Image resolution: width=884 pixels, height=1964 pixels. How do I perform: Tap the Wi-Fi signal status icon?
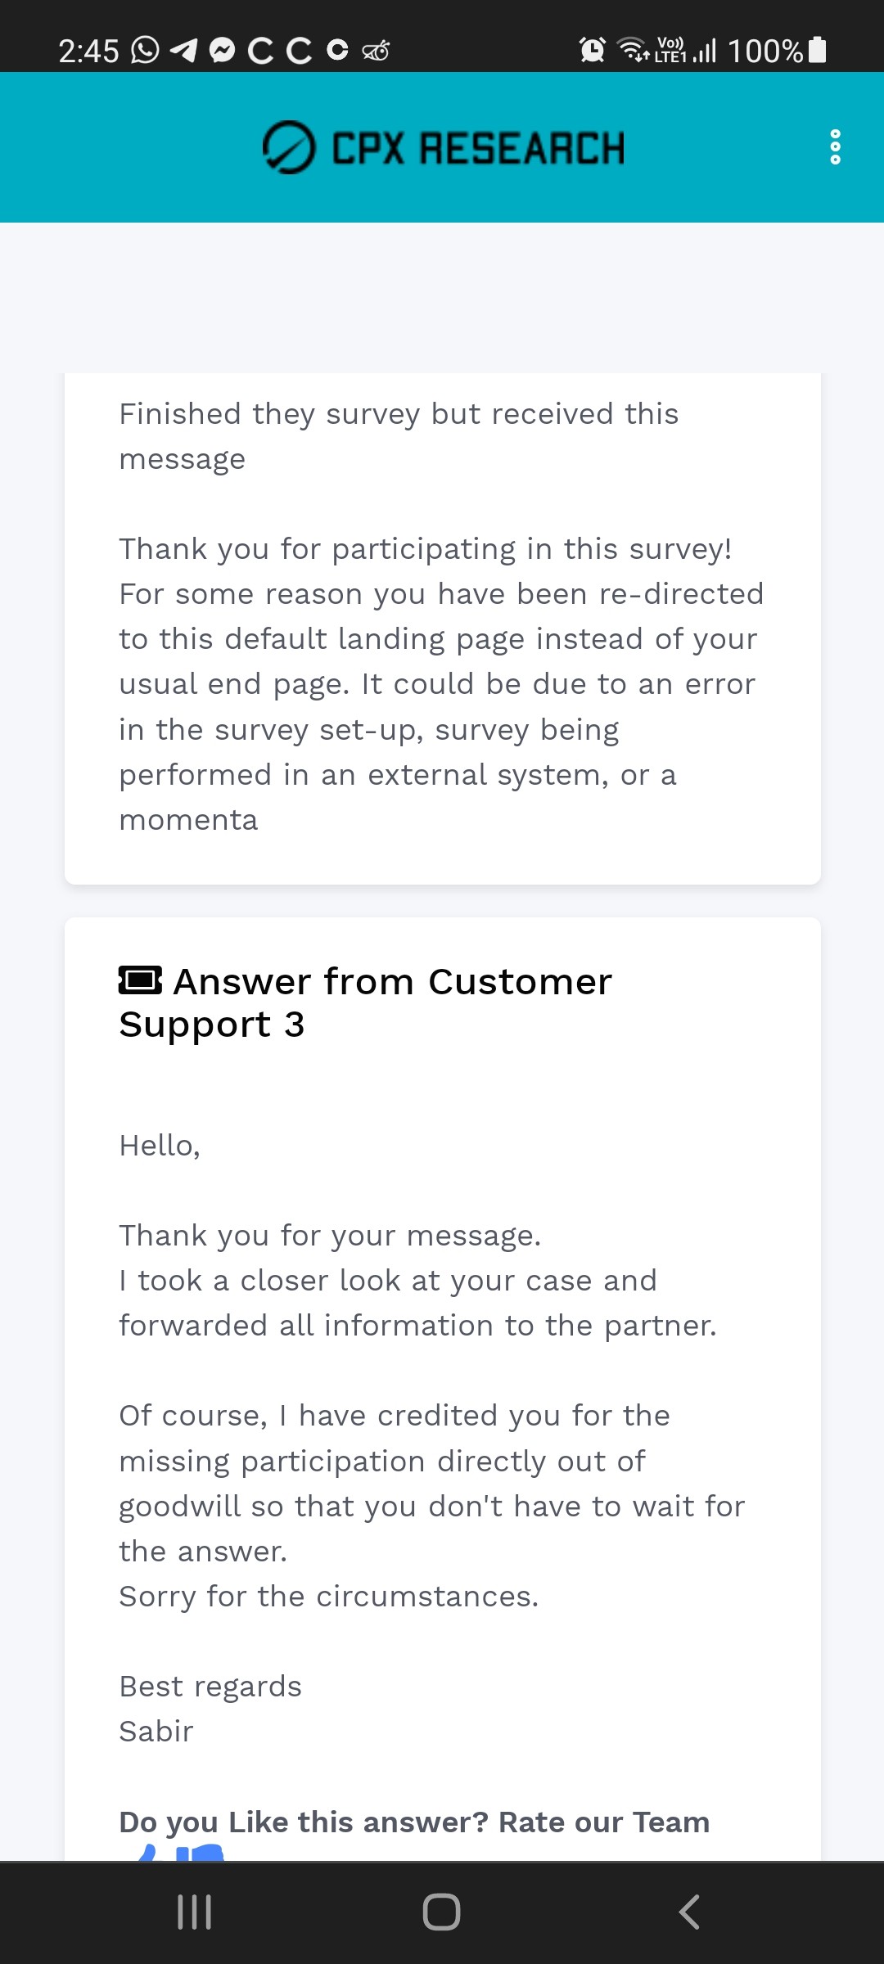click(x=633, y=51)
